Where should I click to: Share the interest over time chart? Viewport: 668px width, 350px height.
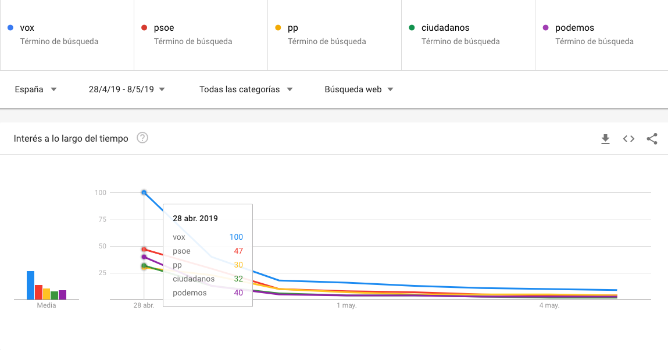click(652, 139)
